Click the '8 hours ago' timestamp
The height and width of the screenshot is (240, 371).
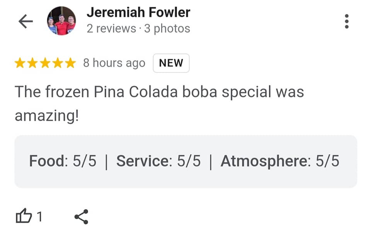pos(114,63)
